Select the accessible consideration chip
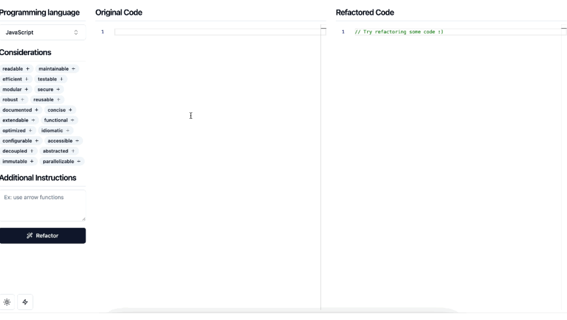 pos(63,141)
